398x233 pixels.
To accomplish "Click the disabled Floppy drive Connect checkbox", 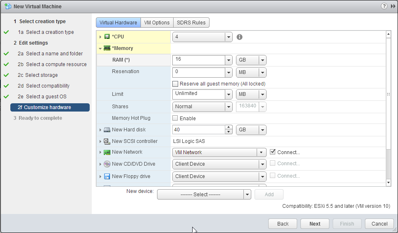I will coord(273,176).
